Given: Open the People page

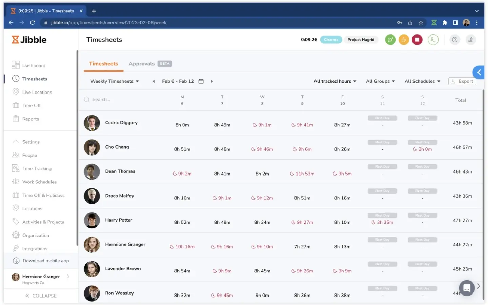Looking at the screenshot, I should click(x=29, y=155).
